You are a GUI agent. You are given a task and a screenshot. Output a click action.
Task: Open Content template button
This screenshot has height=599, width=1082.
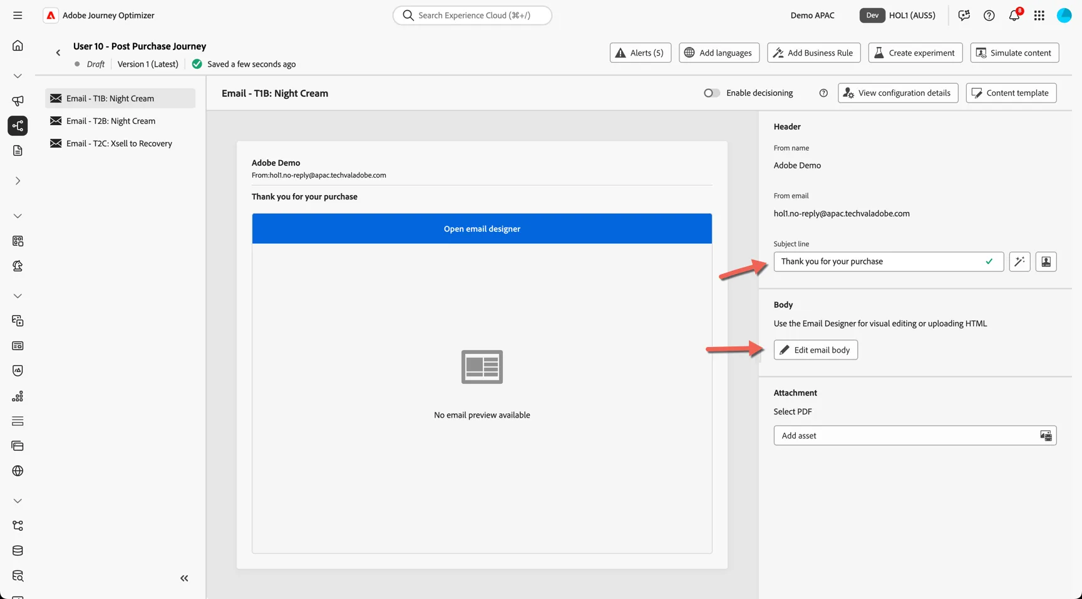[1011, 93]
